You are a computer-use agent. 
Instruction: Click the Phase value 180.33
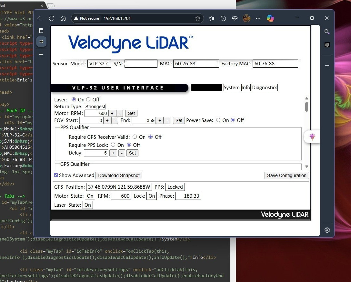click(188, 196)
